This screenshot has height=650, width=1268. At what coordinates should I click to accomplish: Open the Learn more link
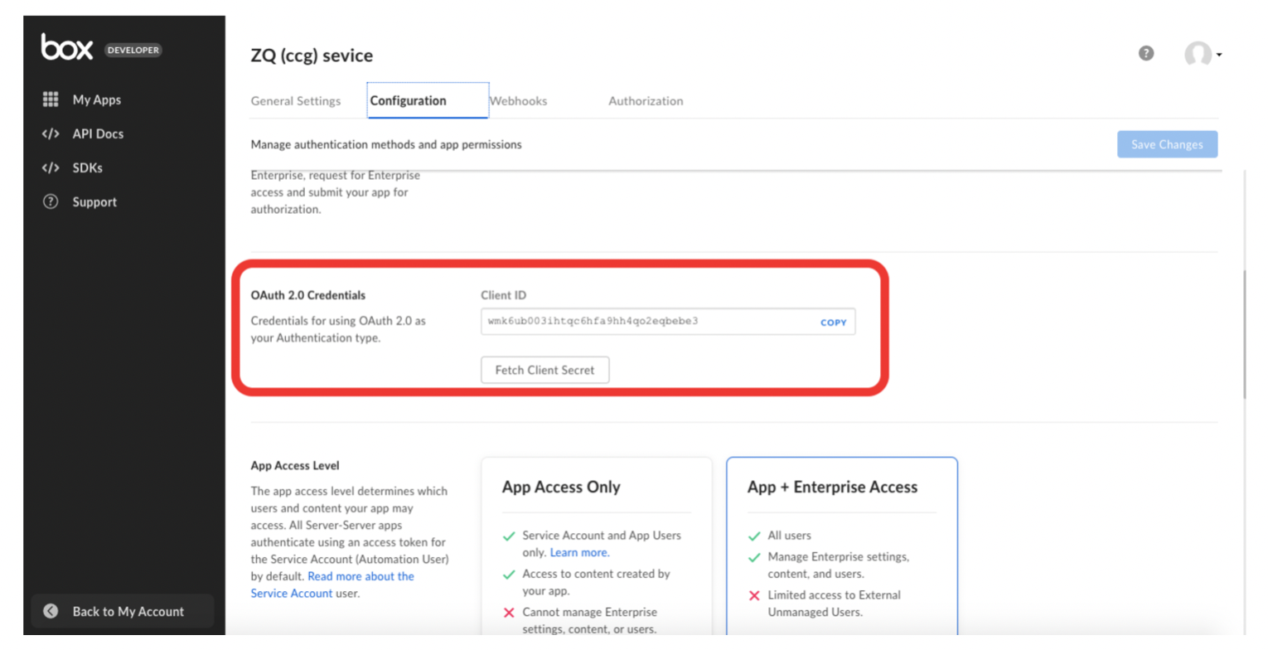click(x=579, y=552)
